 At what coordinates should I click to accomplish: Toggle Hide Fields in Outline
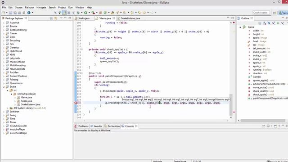tap(269, 23)
